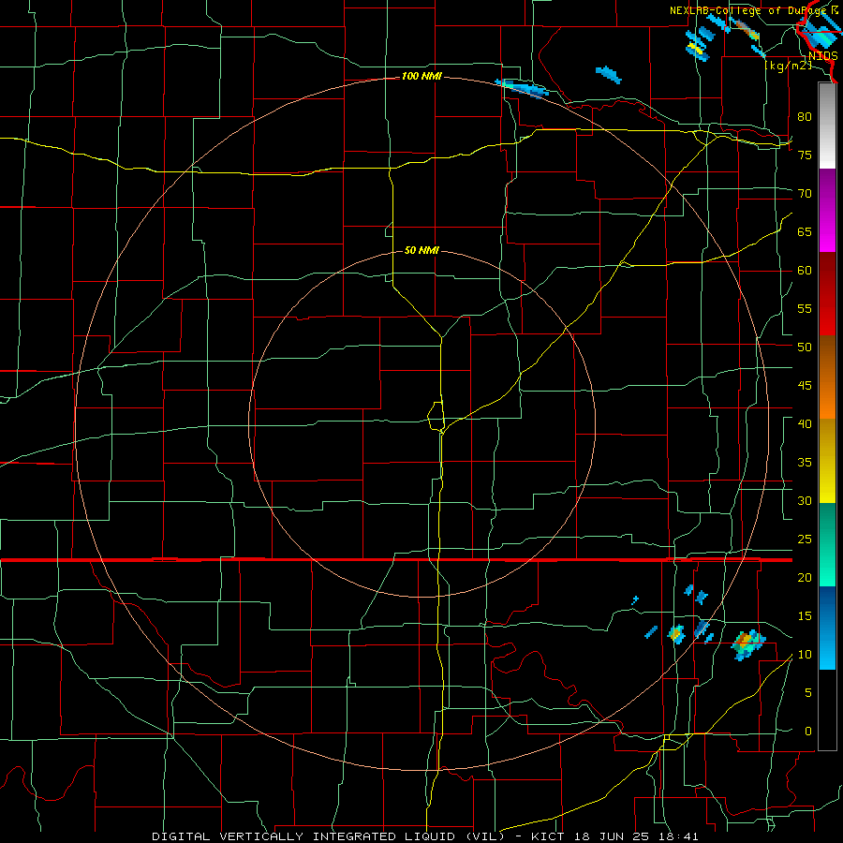Click the scale value 40
Viewport: 843px width, 843px height.
[805, 423]
